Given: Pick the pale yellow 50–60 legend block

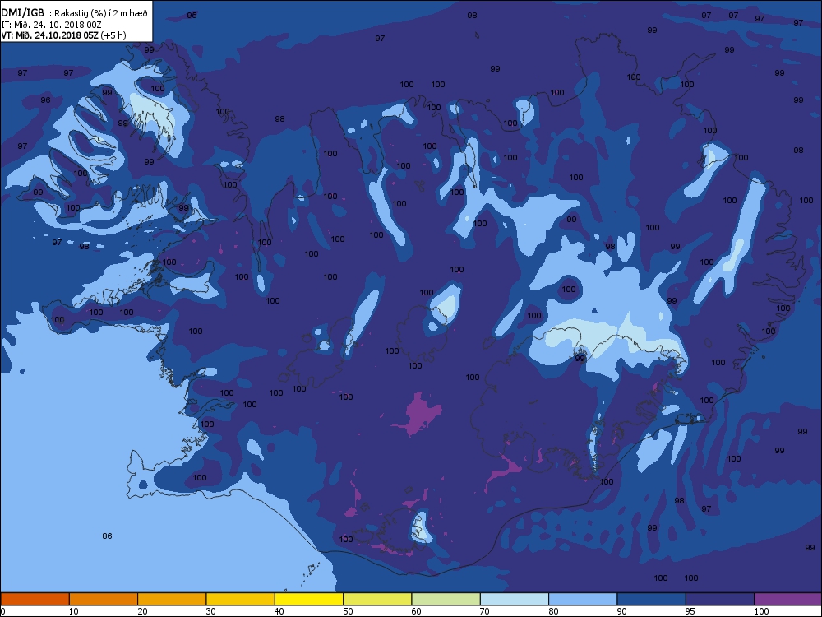Looking at the screenshot, I should 377,599.
